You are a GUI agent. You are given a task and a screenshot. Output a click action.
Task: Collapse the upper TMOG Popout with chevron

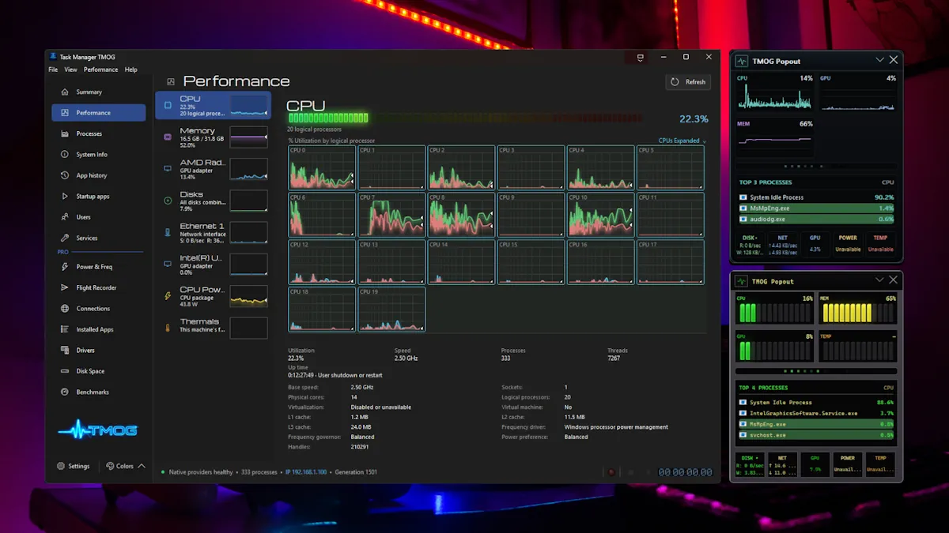tap(879, 60)
